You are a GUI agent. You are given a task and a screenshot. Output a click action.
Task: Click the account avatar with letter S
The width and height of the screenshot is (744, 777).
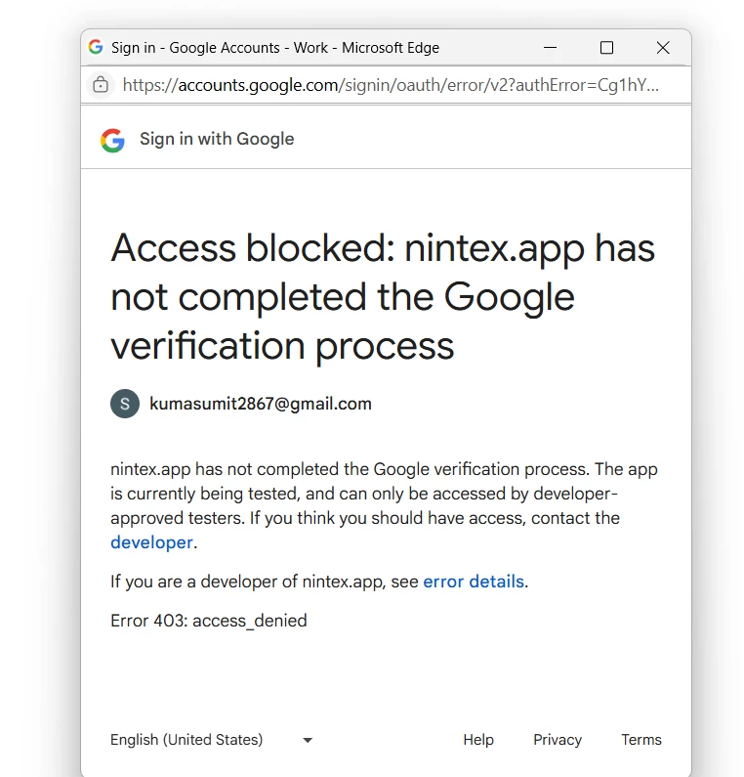pyautogui.click(x=125, y=404)
